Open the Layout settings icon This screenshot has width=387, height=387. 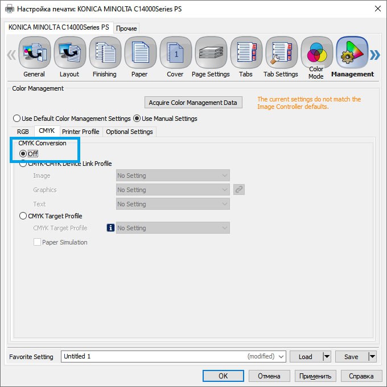pos(70,52)
